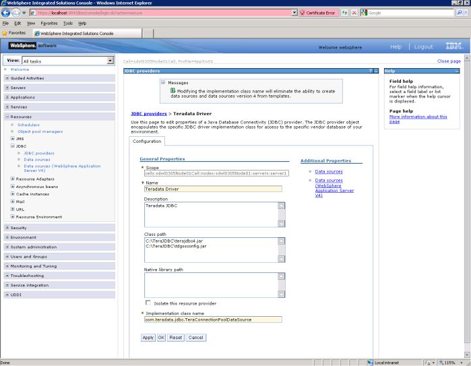Open JDBC providers in navigation tree
471x366 pixels.
pyautogui.click(x=39, y=153)
